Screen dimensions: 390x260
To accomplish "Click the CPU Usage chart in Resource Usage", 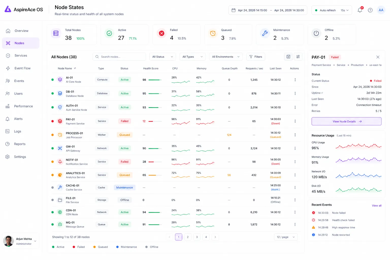I will [x=359, y=146].
